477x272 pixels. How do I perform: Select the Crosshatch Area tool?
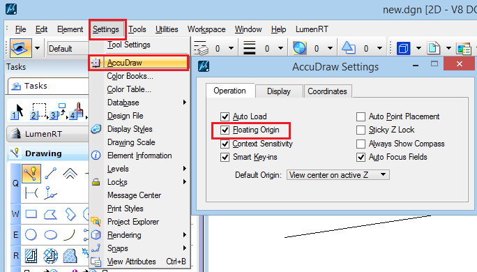[50, 256]
